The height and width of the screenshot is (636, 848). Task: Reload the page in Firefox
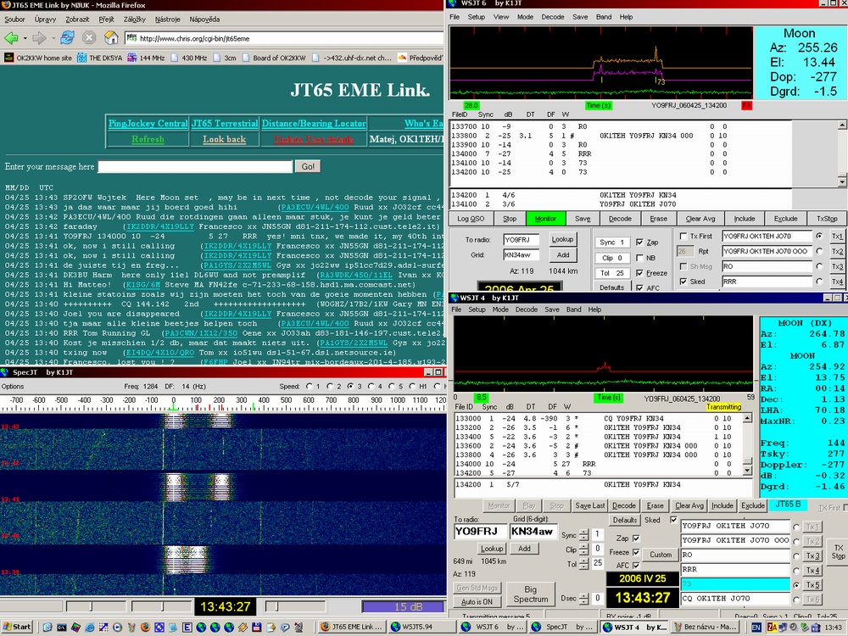tap(68, 38)
